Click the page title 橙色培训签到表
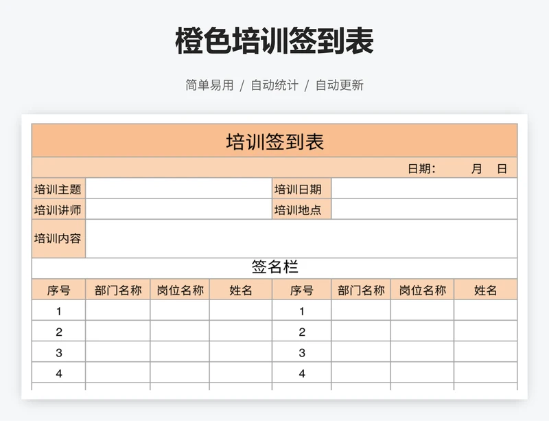This screenshot has width=549, height=421. (x=274, y=41)
